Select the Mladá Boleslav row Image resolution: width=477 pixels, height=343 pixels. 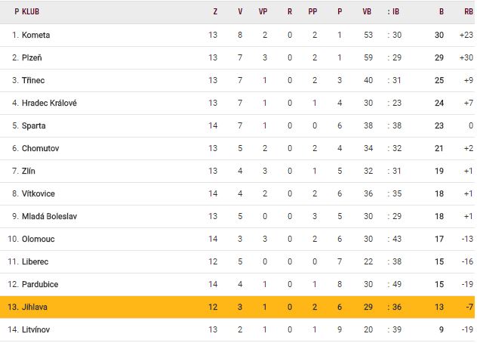(50, 216)
